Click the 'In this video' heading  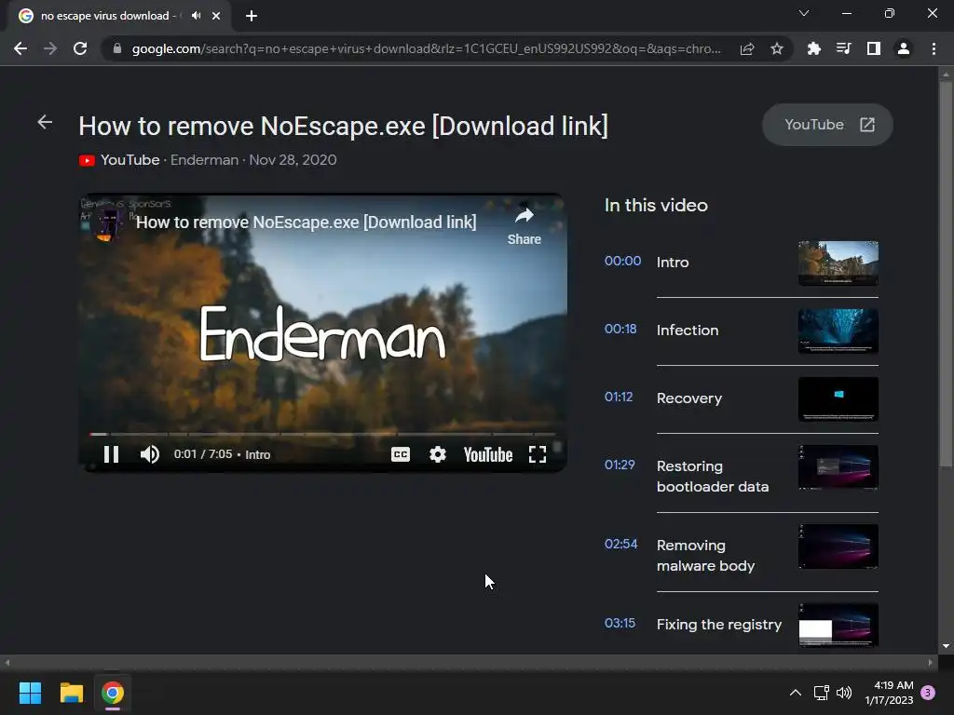(656, 206)
